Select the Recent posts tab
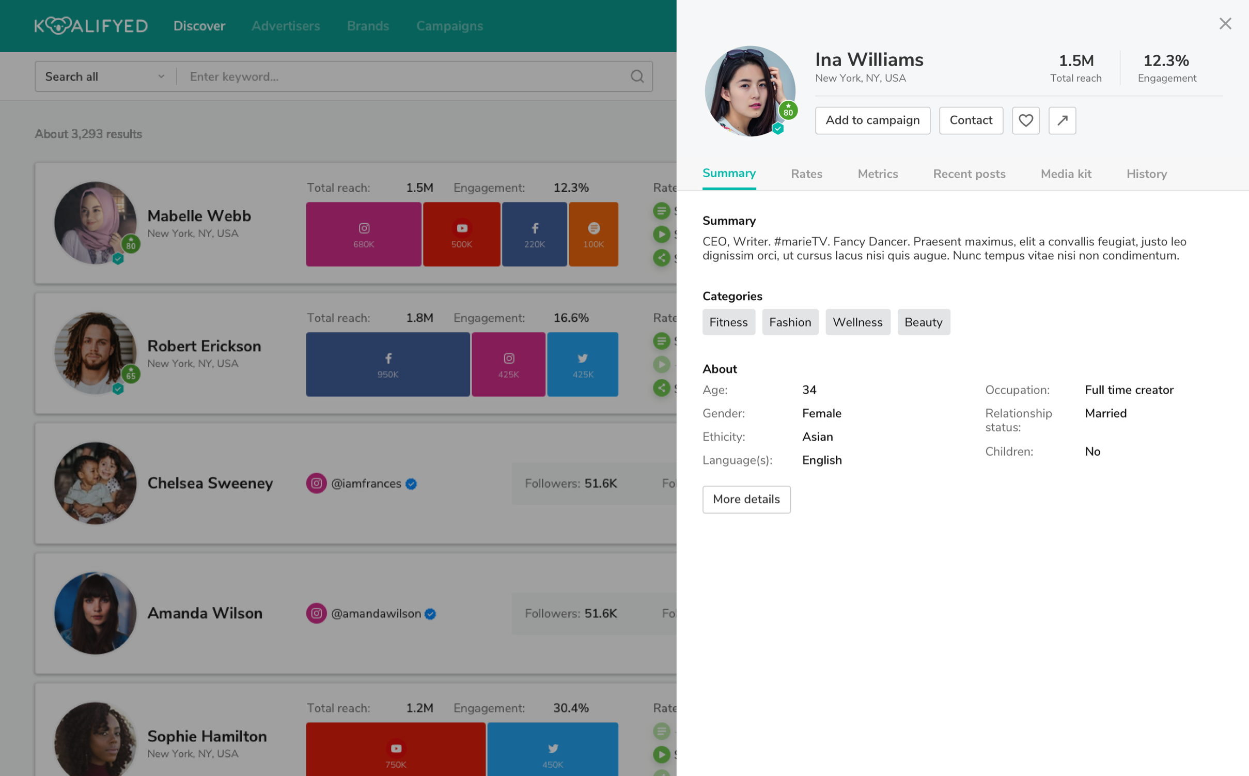 click(x=970, y=174)
